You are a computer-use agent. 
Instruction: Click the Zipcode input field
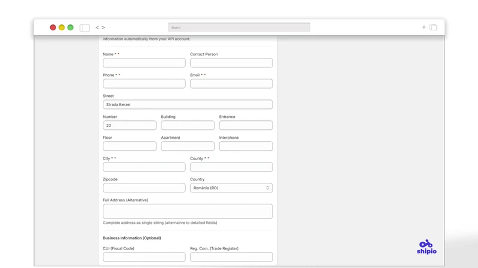coord(144,188)
